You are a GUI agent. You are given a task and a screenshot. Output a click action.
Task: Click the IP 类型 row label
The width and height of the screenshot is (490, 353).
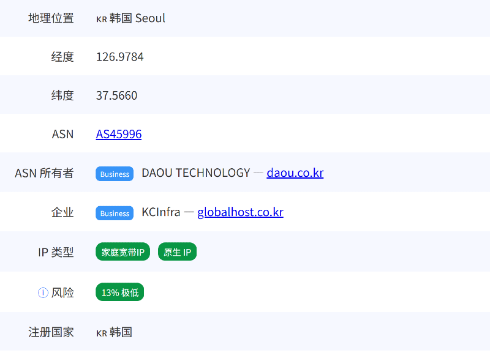[x=56, y=252]
